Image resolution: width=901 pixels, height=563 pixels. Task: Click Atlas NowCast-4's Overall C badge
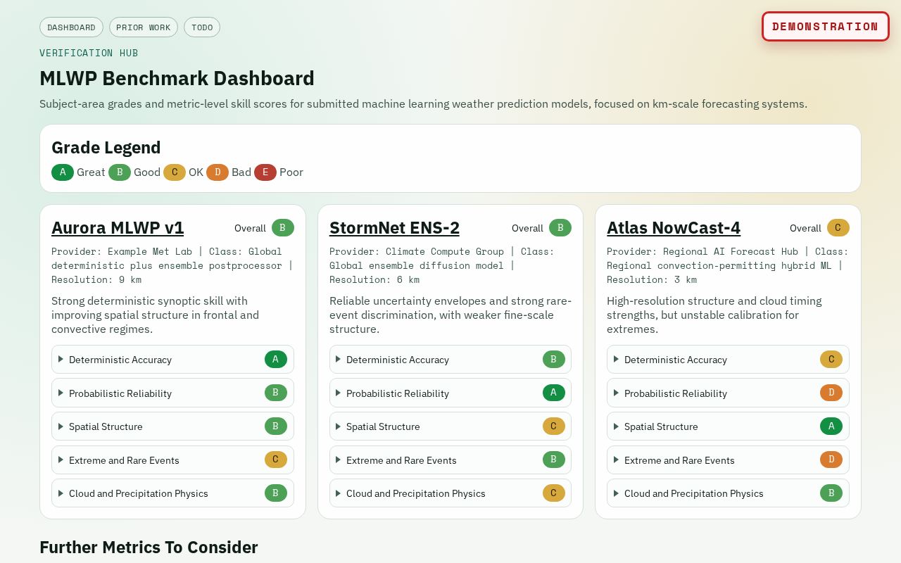pos(838,228)
